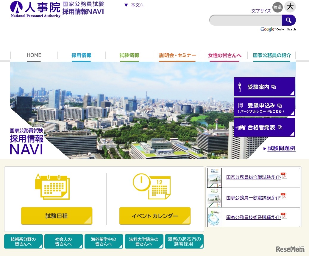Click the calendar icon above 試験日程

coord(53,187)
